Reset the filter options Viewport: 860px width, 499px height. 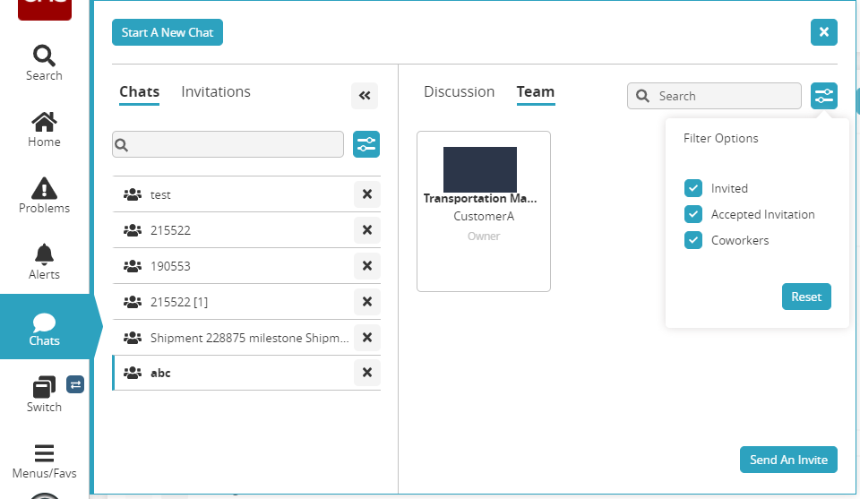coord(806,297)
